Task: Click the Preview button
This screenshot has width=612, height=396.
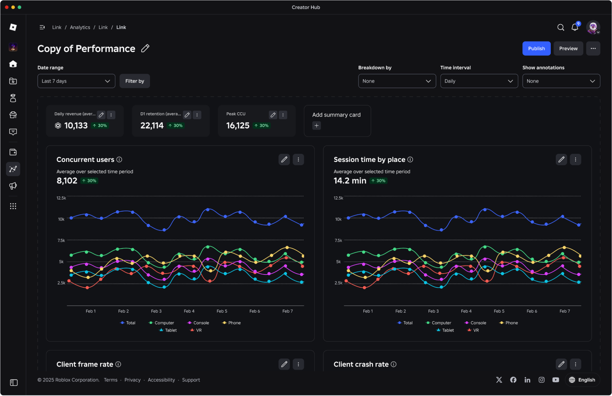Action: pyautogui.click(x=568, y=48)
